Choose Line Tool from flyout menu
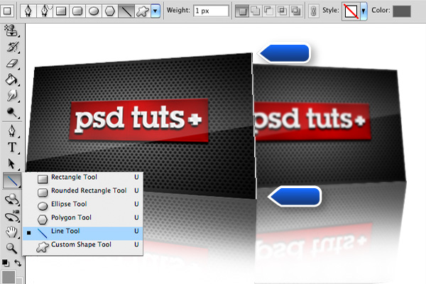The width and height of the screenshot is (426, 284). click(82, 233)
